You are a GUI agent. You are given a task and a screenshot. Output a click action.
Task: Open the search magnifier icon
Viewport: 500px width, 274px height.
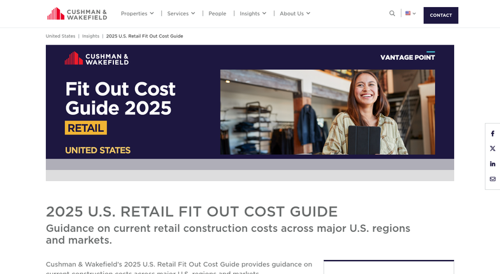tap(392, 13)
